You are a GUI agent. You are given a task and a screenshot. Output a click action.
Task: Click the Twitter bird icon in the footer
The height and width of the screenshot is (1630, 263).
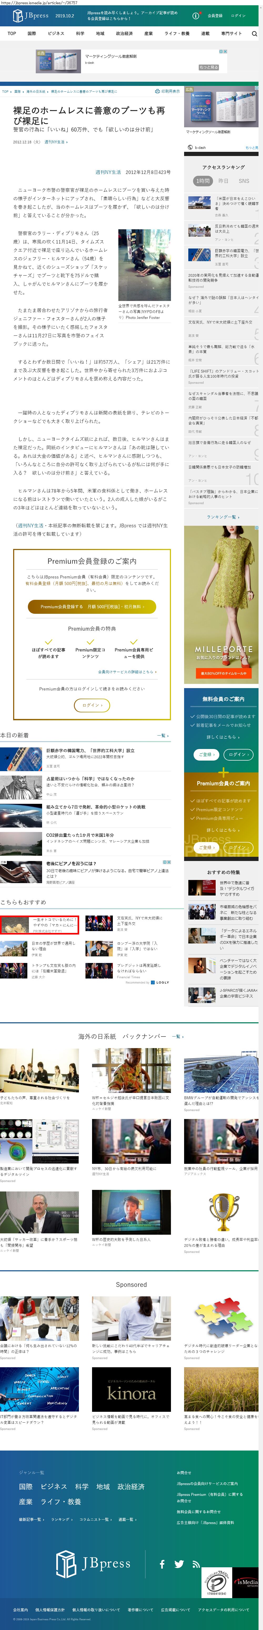pyautogui.click(x=179, y=1564)
